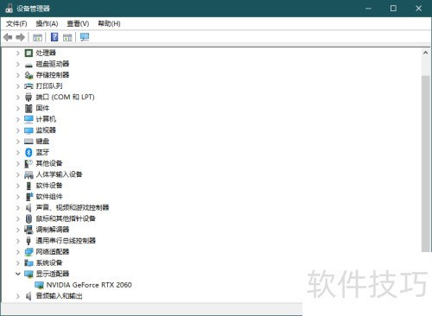Select the 声音、视频和游戏控制器 row text

click(73, 207)
